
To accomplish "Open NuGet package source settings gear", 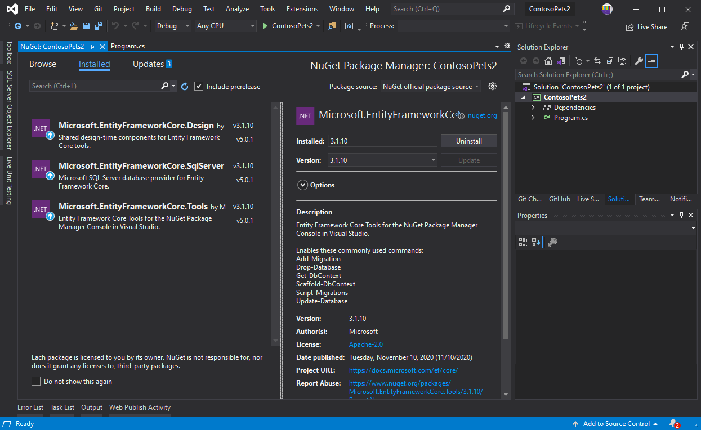I will [x=493, y=86].
